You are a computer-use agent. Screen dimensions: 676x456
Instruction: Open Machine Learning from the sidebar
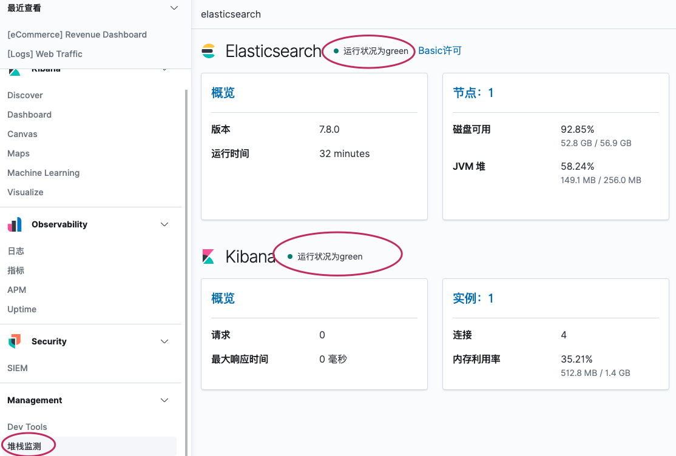[x=43, y=173]
